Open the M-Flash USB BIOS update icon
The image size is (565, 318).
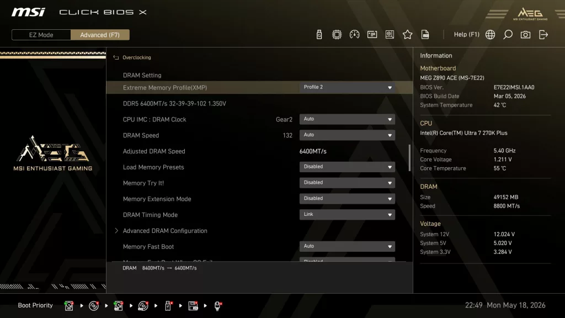(x=319, y=35)
